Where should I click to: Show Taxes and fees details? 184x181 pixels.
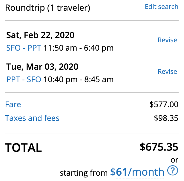click(32, 118)
